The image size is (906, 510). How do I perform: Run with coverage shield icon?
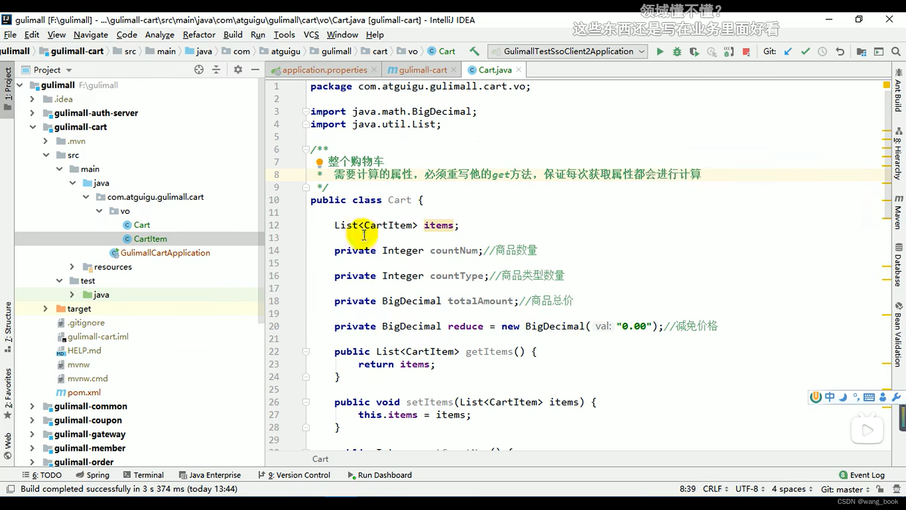[694, 51]
